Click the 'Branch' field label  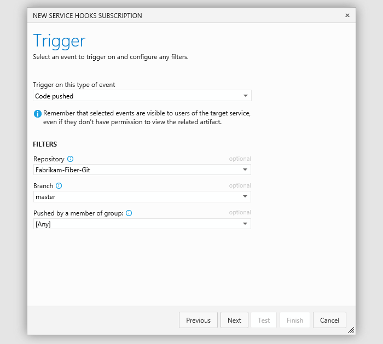43,186
